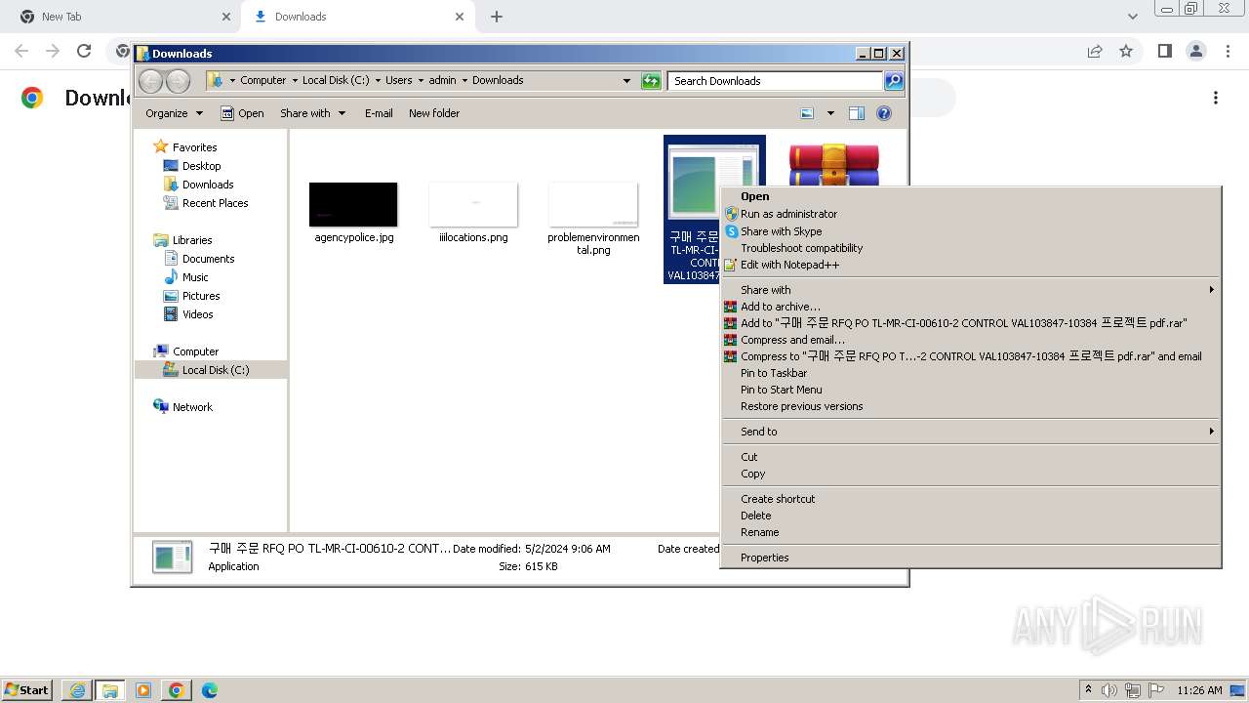Open the Windows Start menu
Viewport: 1249px width, 703px height.
click(x=27, y=689)
